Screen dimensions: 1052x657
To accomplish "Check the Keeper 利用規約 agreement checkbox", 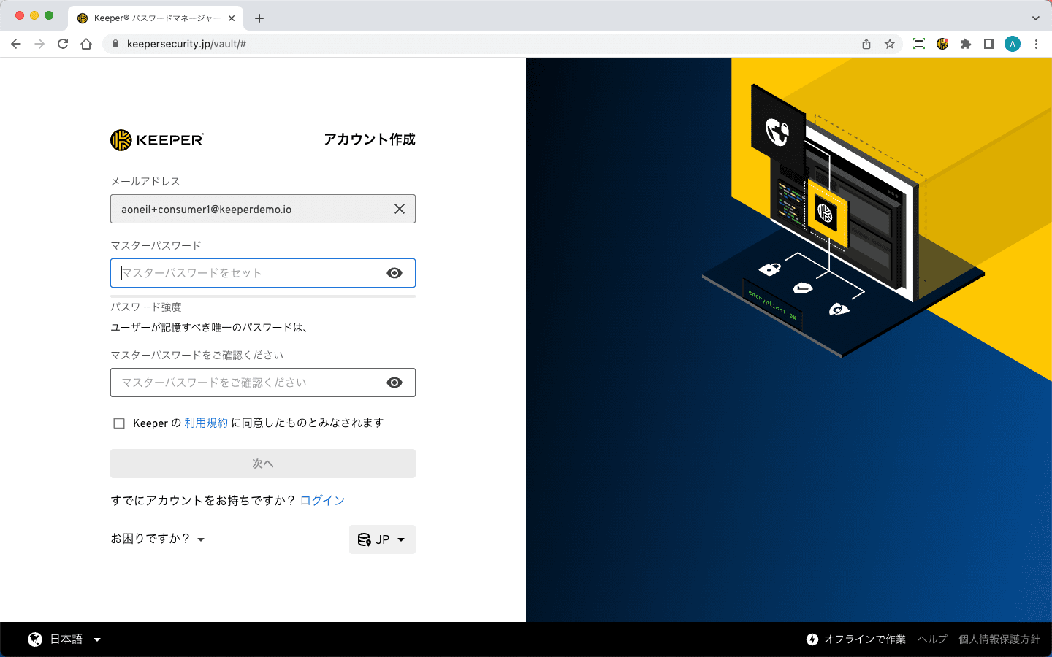I will point(119,423).
